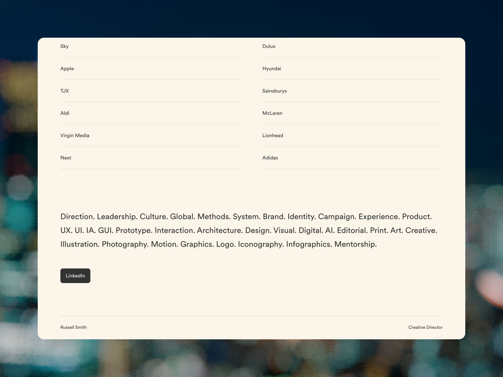Select the Sainsburys client entry
The height and width of the screenshot is (377, 503).
tap(352, 91)
